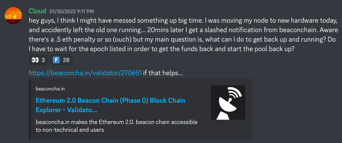Click the satellite dish embed thumbnail
The width and height of the screenshot is (342, 143).
[x=228, y=102]
